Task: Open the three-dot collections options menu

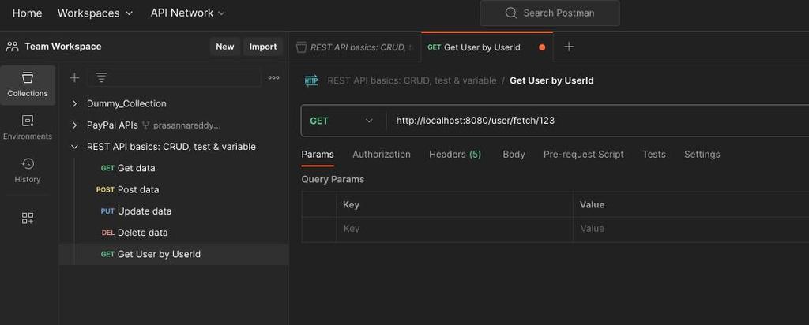Action: pos(274,78)
